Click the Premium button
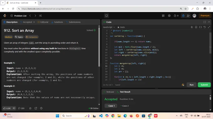The image size is (213, 119). point(205,16)
